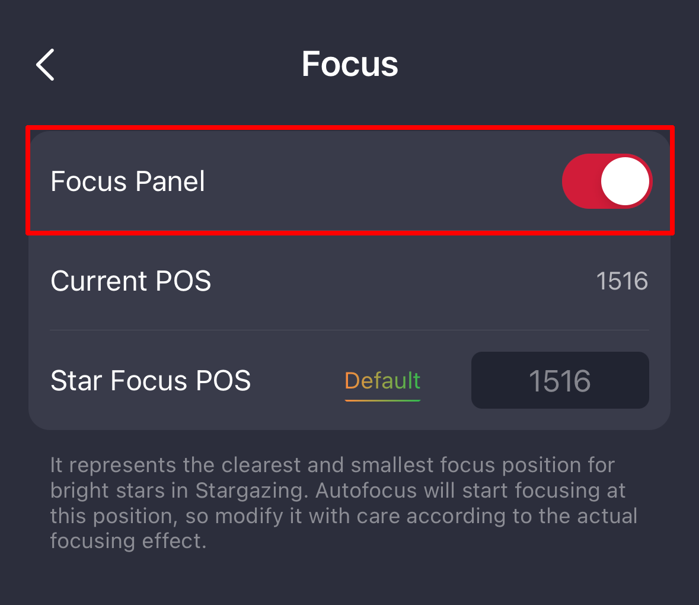This screenshot has width=699, height=605.
Task: Edit the Star Focus POS value field
Action: (560, 380)
